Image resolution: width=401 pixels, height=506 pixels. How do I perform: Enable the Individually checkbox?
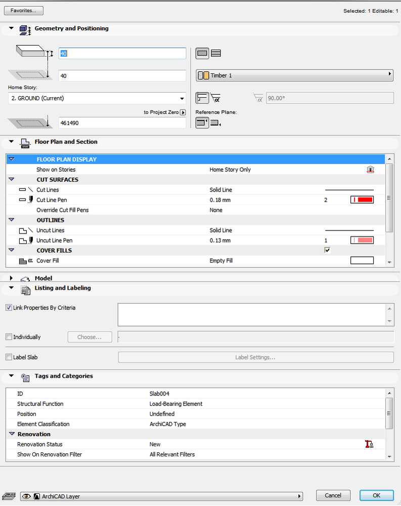[x=9, y=337]
